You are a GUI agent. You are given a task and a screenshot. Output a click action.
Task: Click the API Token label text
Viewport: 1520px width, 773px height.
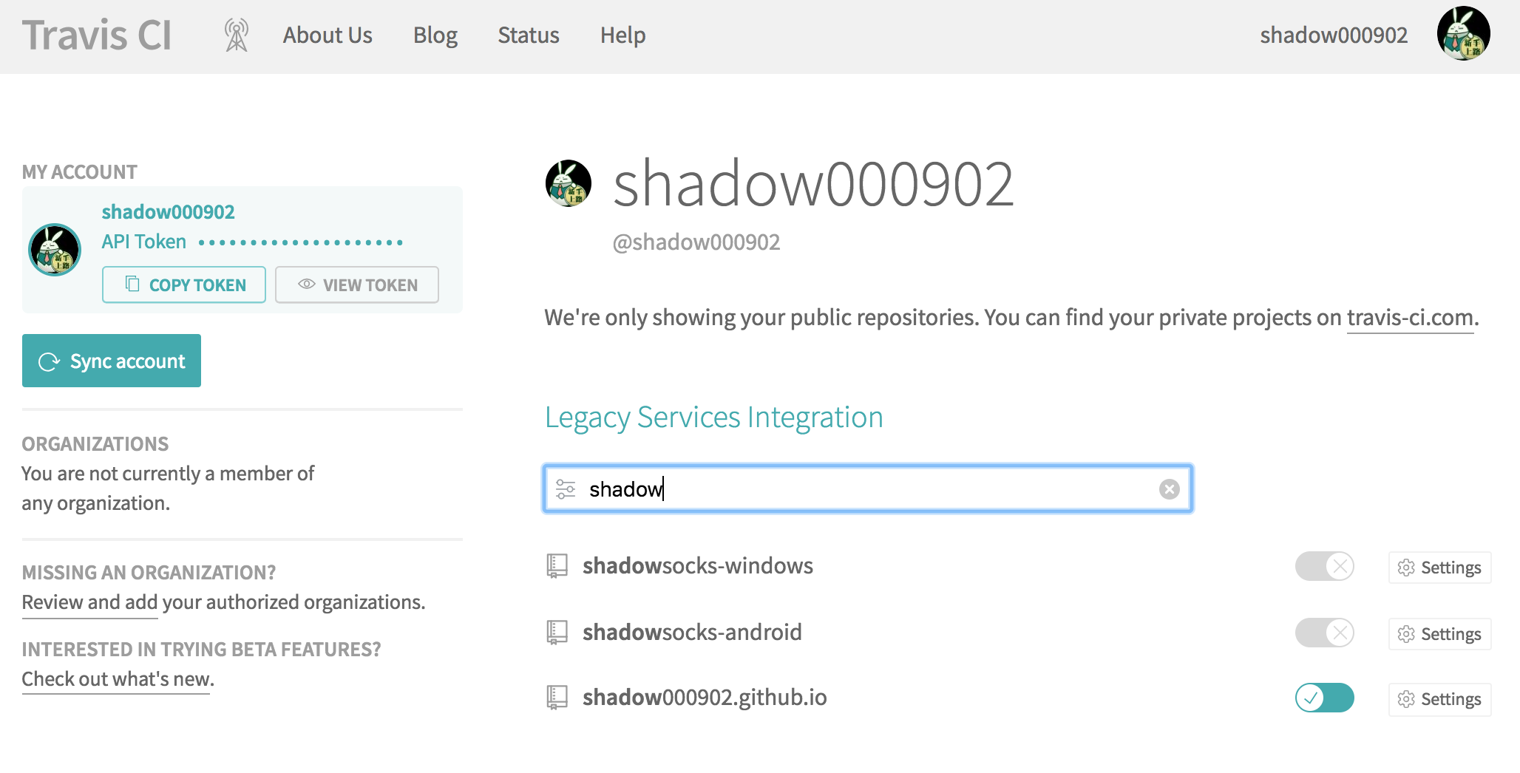pos(144,242)
